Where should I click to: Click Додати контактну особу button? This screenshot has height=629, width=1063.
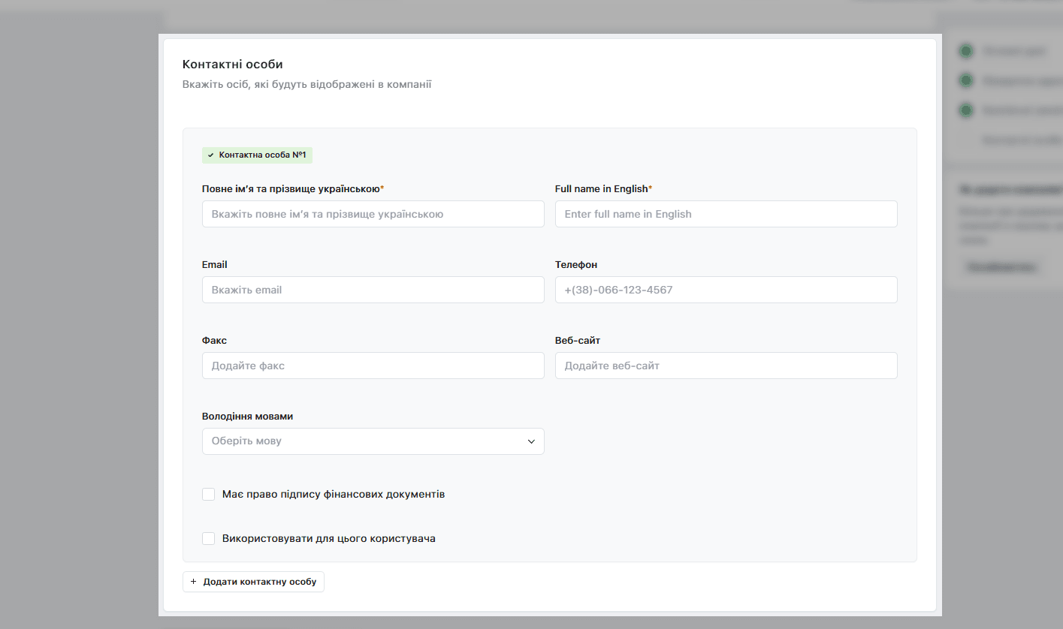click(x=253, y=582)
